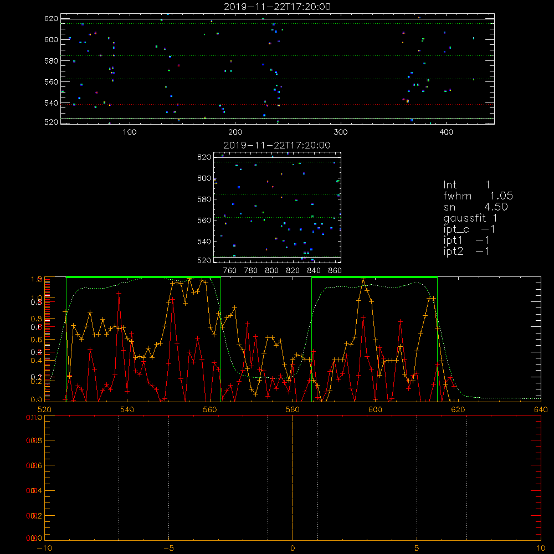Click the thick green bar spanning 585 to 615

tap(375, 278)
